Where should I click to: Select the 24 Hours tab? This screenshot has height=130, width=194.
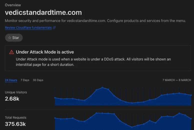(11, 80)
